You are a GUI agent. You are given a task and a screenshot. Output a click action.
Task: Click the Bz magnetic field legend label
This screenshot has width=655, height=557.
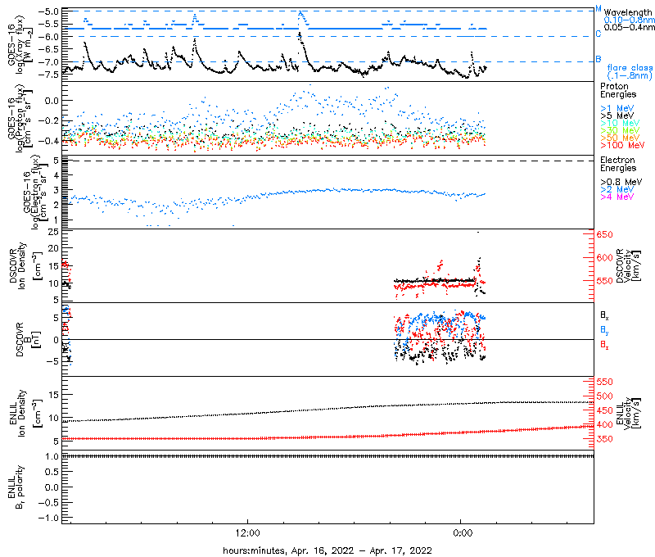[604, 345]
